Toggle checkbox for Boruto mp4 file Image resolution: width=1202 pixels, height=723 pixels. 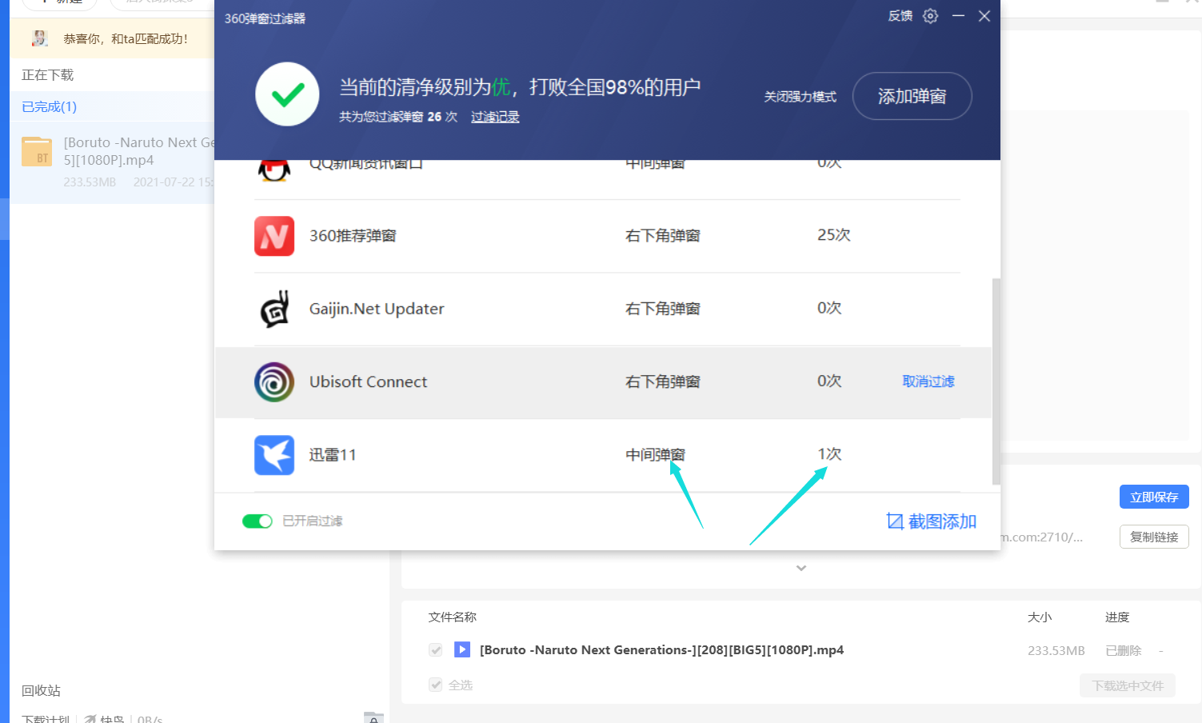pos(436,650)
